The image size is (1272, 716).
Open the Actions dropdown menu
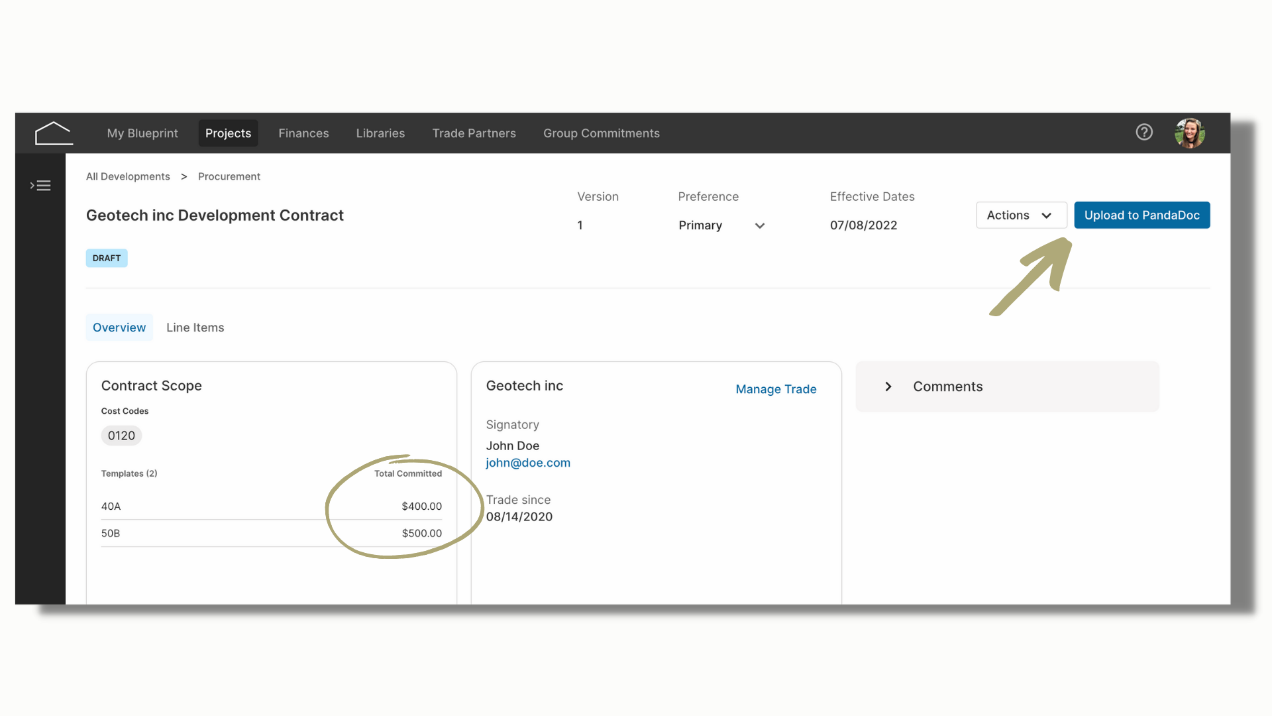tap(1021, 215)
